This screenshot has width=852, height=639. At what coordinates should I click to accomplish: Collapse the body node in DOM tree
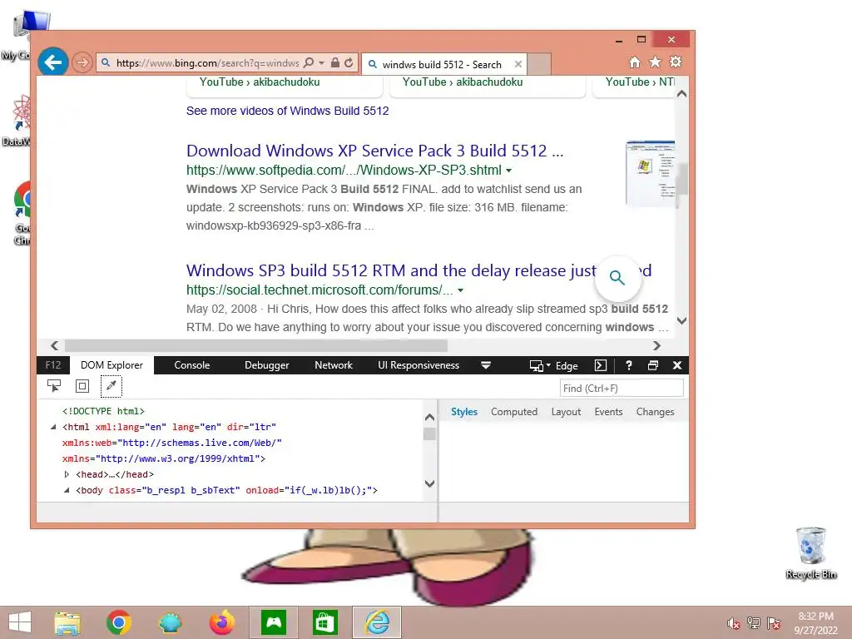67,490
